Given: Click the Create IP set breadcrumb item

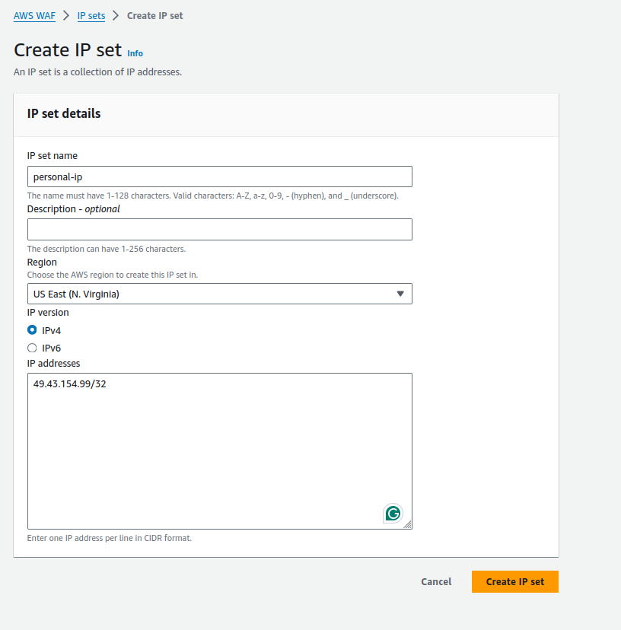Looking at the screenshot, I should point(155,15).
